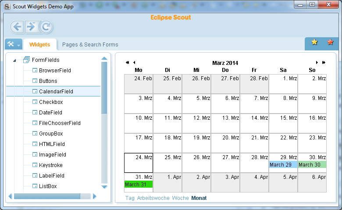Viewport: 342px width, 210px height.
Task: Switch calendar to Tag view
Action: [x=130, y=198]
